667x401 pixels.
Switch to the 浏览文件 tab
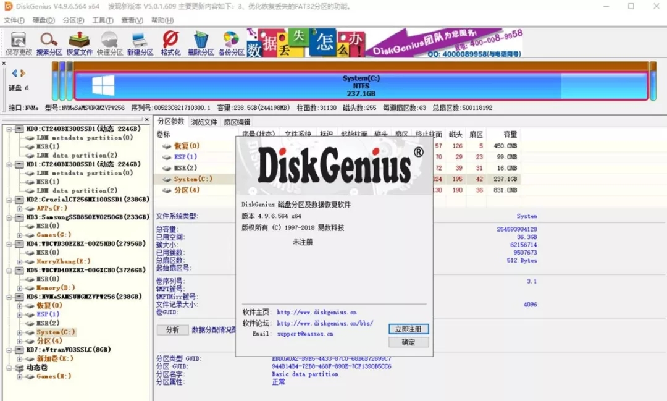point(204,122)
